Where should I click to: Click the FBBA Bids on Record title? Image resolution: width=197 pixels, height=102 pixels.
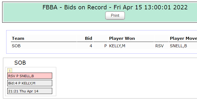click(x=115, y=7)
